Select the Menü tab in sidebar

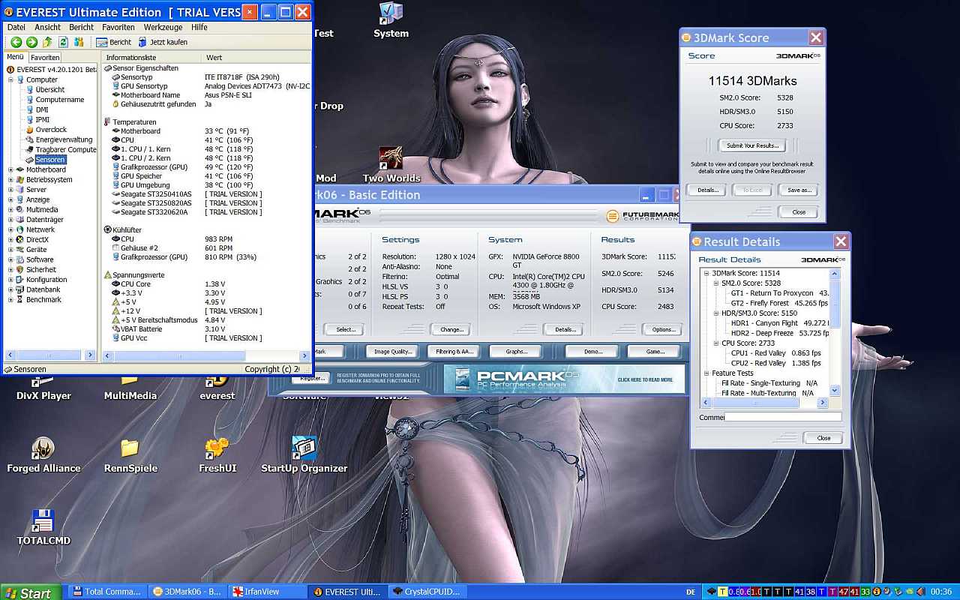point(15,57)
